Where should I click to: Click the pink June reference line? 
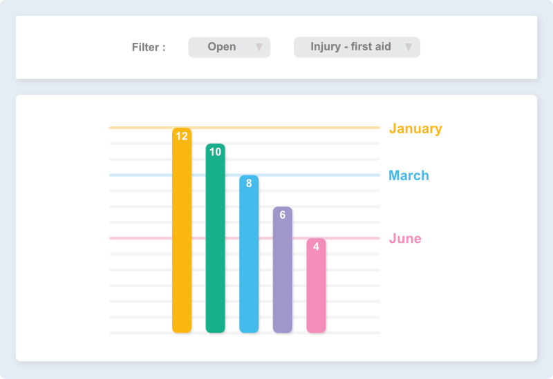click(x=138, y=238)
